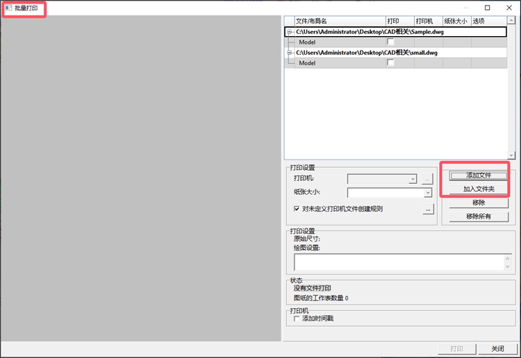Click file list scroll down arrow
Viewport: 521px width, 358px height.
[x=512, y=155]
